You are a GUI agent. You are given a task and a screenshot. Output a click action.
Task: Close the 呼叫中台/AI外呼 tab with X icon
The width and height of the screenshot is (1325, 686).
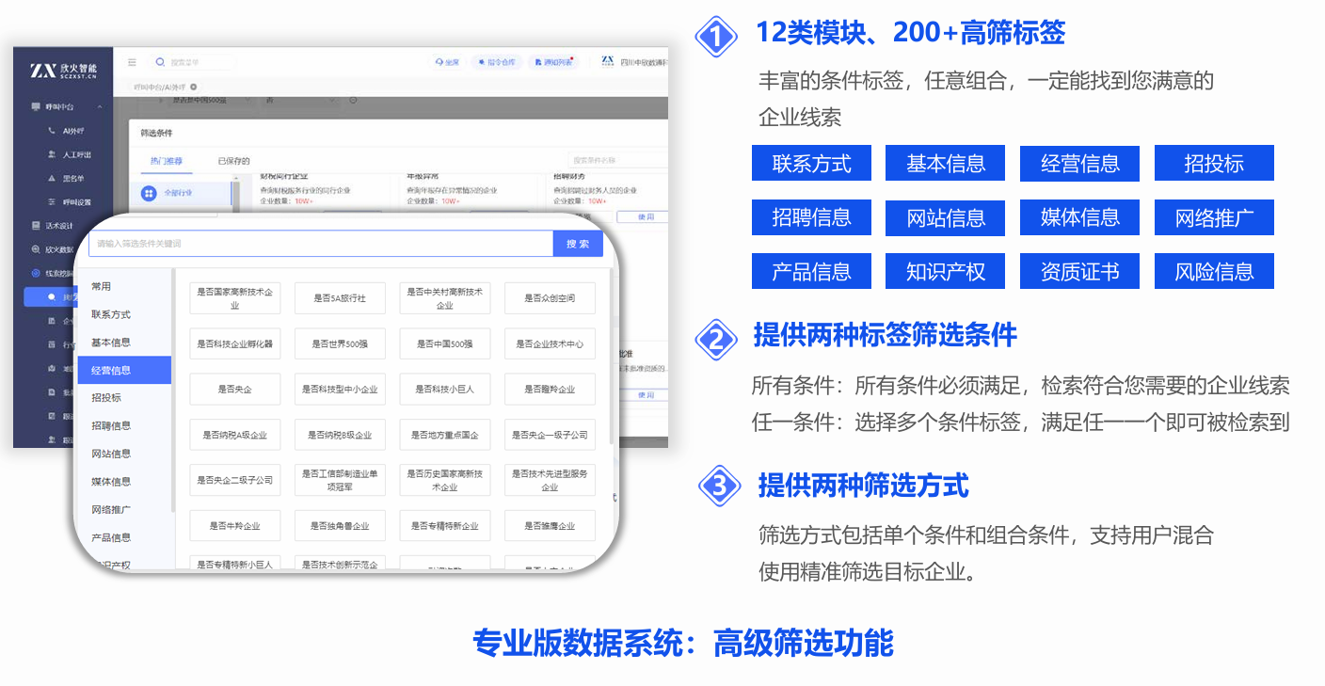(194, 87)
